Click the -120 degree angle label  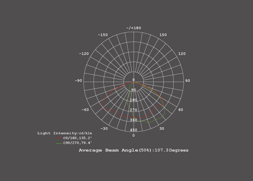pos(84,54)
